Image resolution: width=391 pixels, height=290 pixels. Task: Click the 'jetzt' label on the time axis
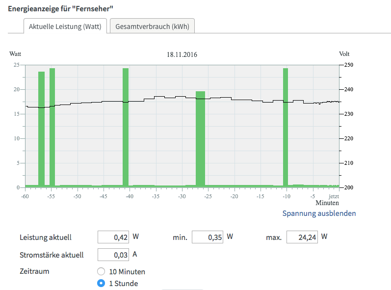pos(334,196)
